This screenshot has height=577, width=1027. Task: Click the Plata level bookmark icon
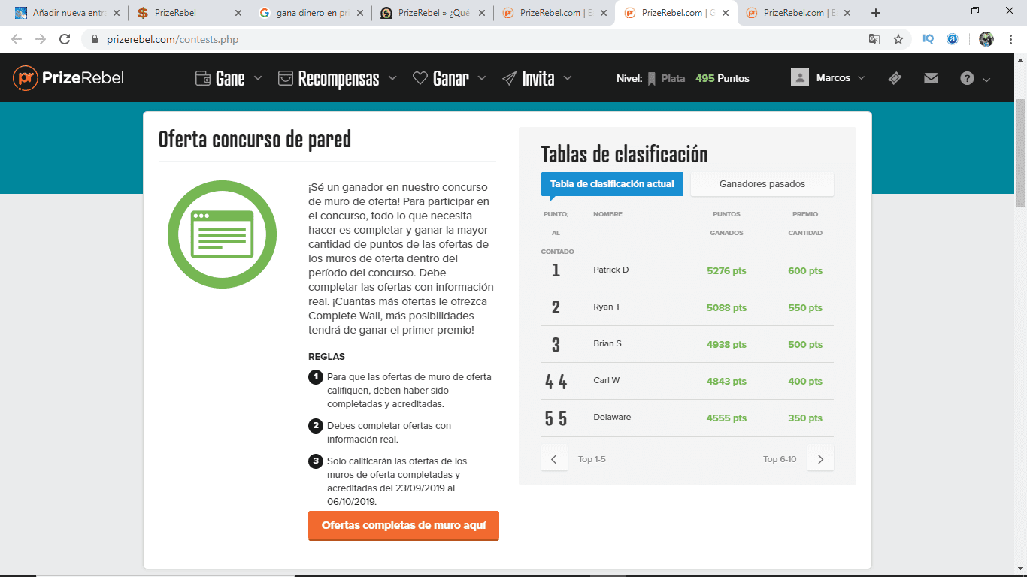click(x=652, y=78)
